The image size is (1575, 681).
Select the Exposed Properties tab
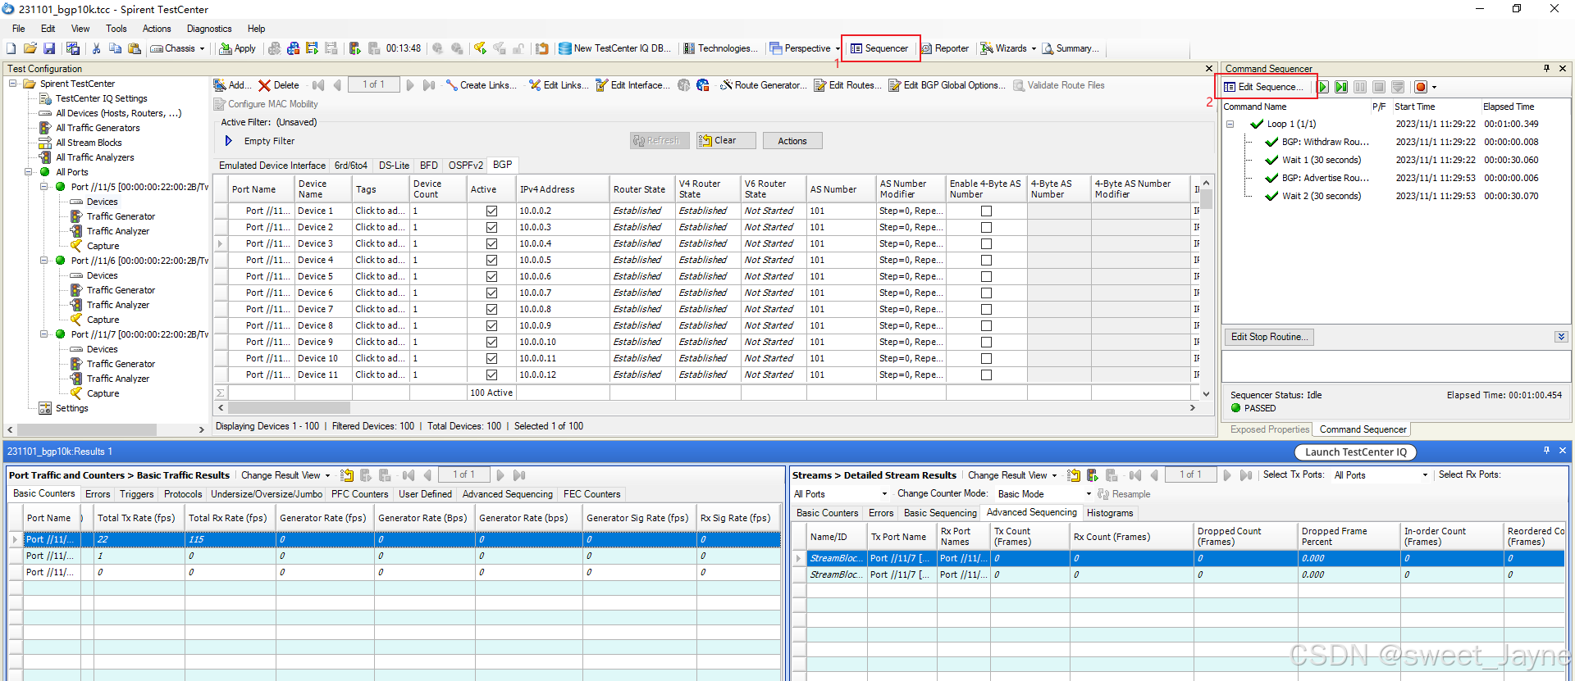(x=1269, y=429)
